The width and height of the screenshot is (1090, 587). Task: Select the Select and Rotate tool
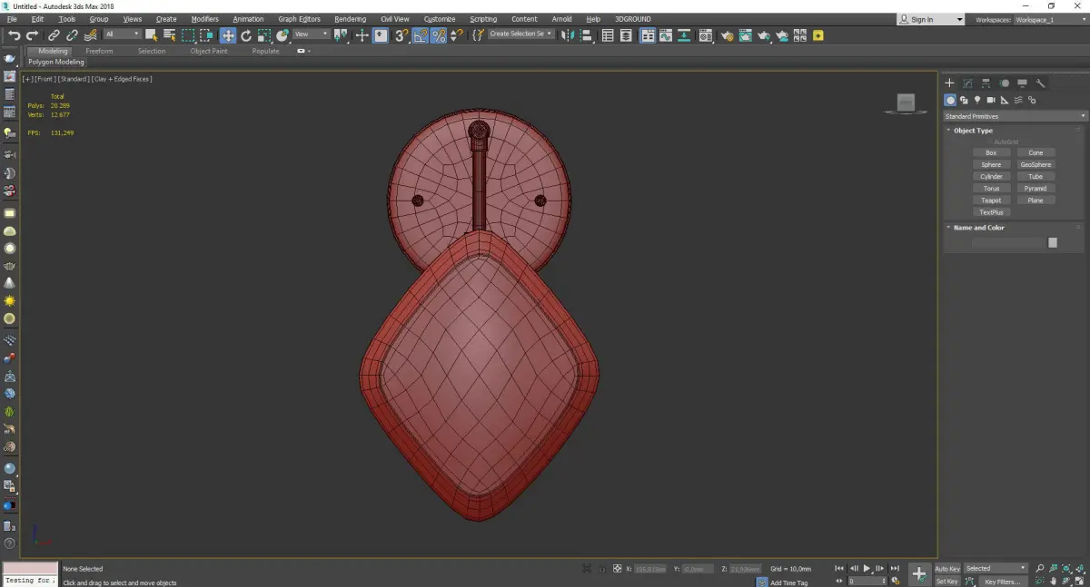click(x=246, y=35)
